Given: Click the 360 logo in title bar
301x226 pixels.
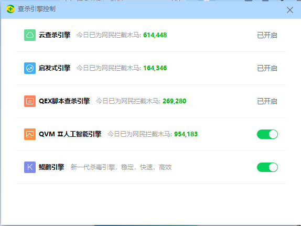Looking at the screenshot, I should pos(10,9).
